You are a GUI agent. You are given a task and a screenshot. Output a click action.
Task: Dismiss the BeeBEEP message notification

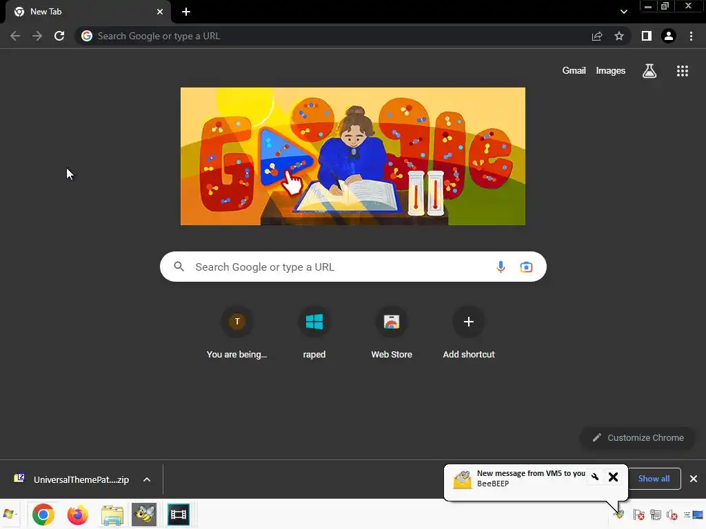coord(613,477)
